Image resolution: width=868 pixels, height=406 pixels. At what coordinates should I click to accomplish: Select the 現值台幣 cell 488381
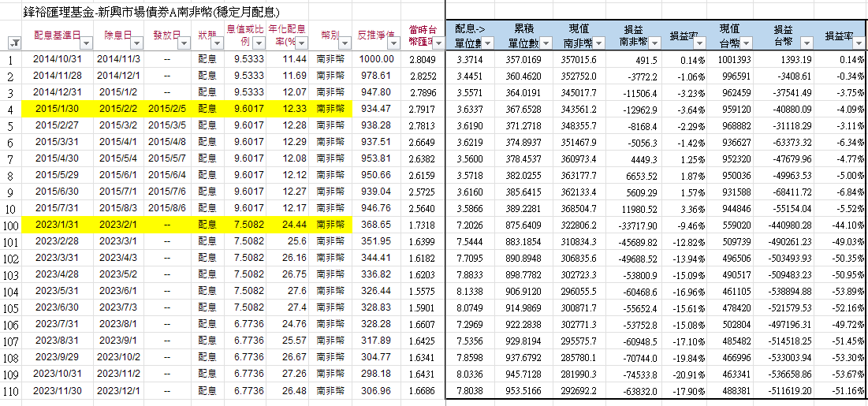tap(729, 390)
